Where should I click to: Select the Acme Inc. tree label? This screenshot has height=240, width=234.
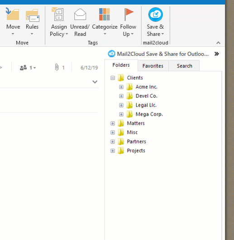point(147,87)
